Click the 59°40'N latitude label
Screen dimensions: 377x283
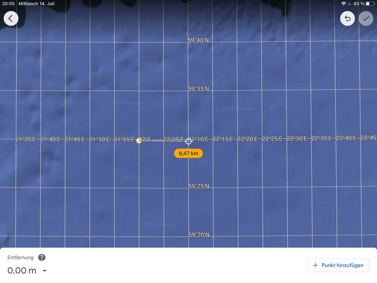click(x=198, y=40)
